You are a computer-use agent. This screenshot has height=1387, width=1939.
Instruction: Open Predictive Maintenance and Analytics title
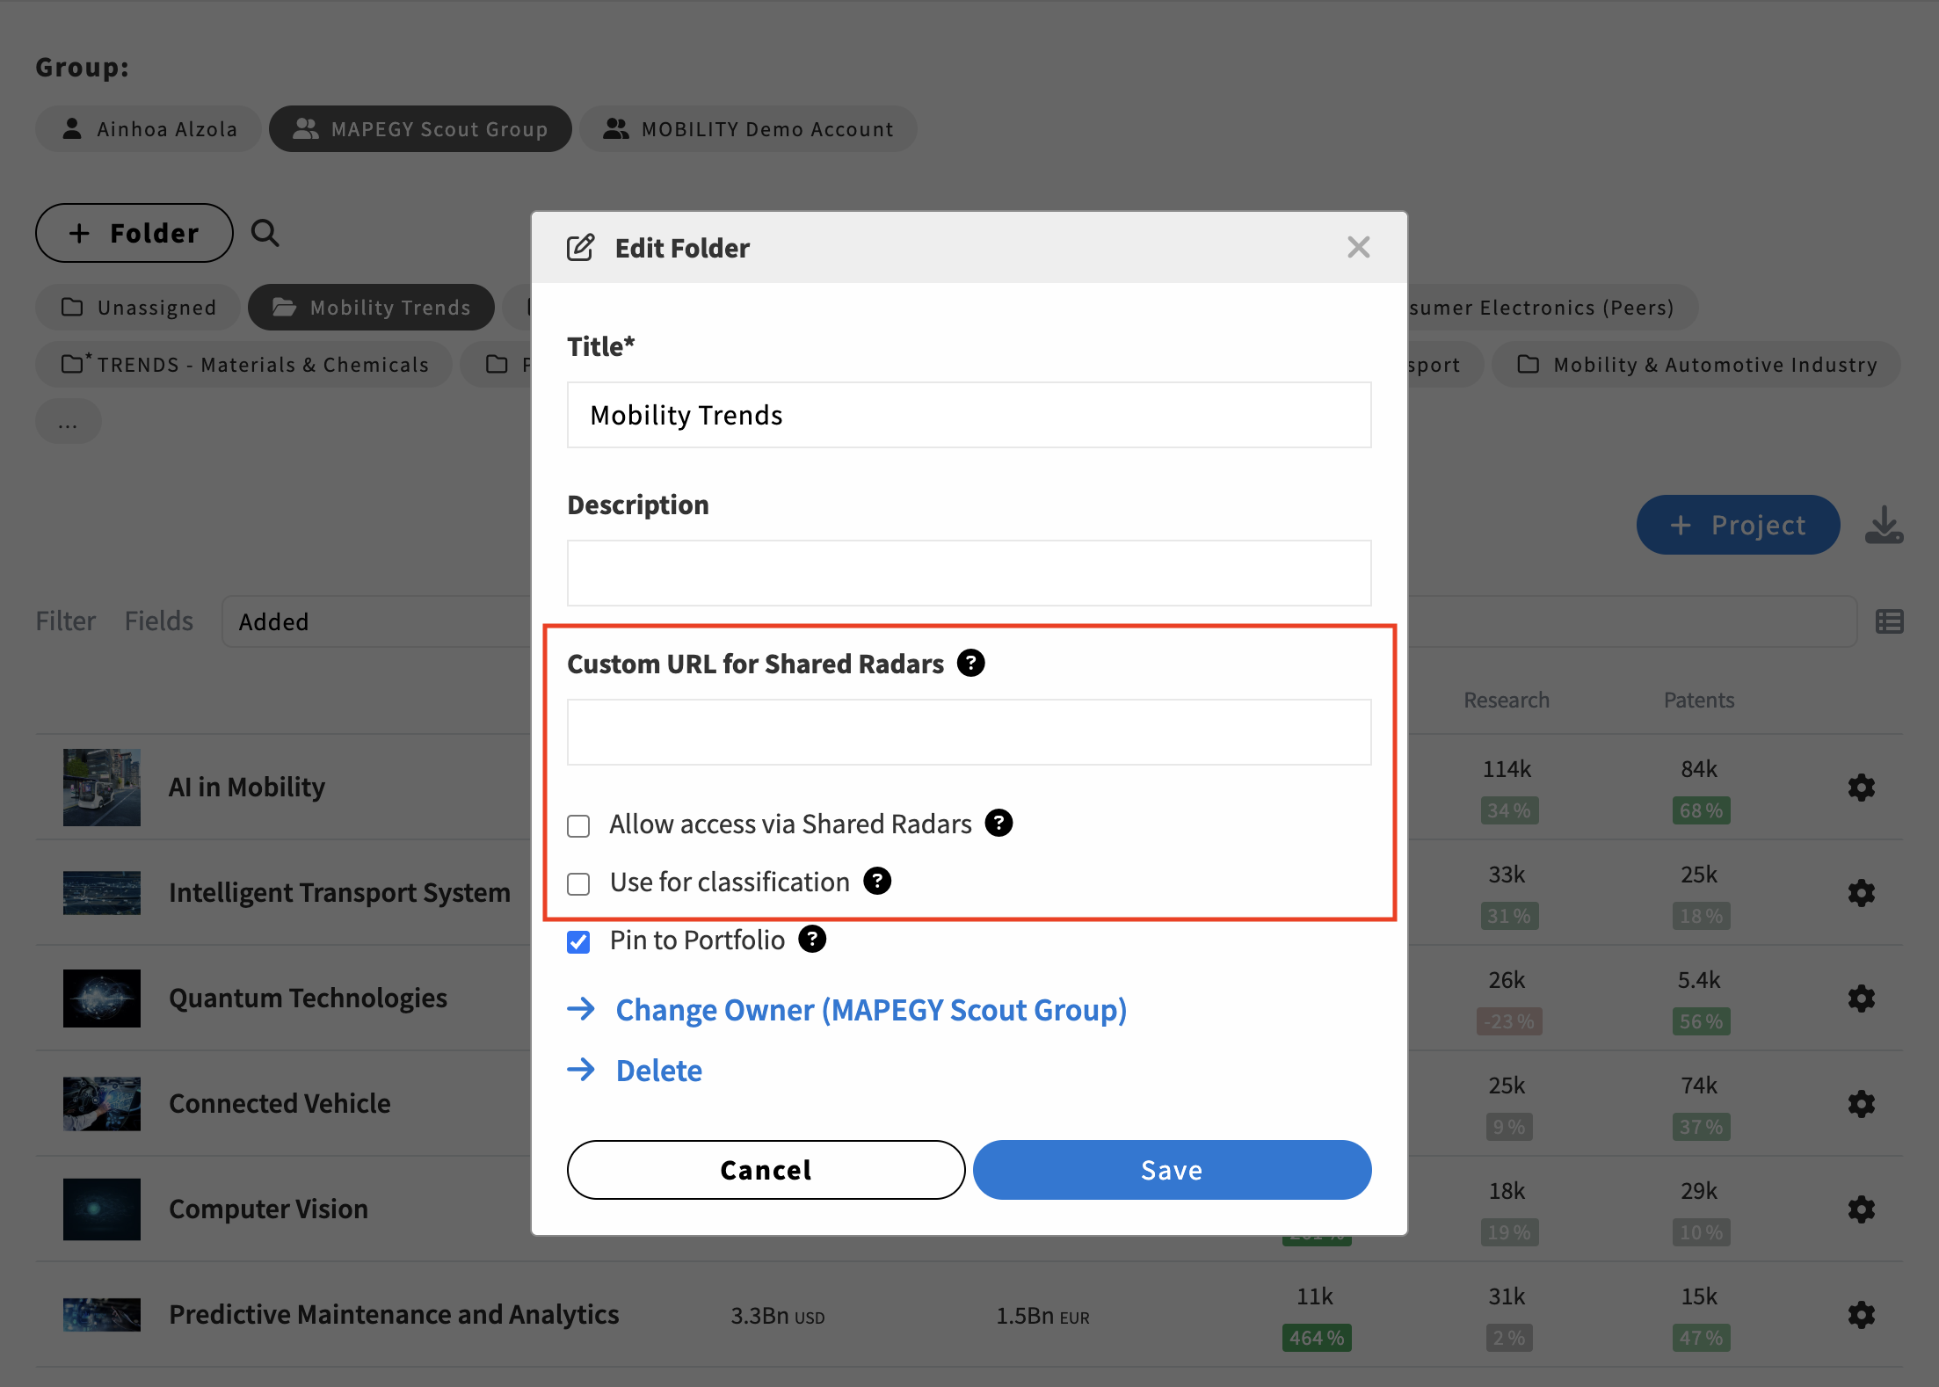394,1314
